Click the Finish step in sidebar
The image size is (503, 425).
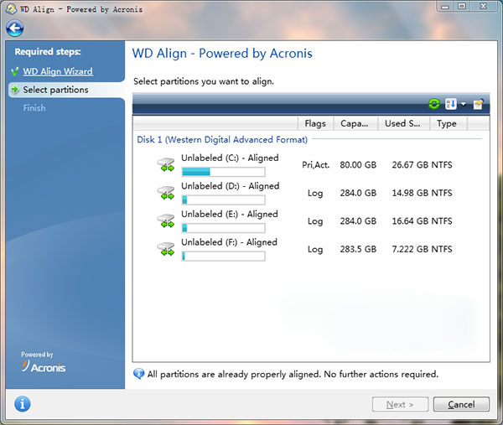pos(34,108)
